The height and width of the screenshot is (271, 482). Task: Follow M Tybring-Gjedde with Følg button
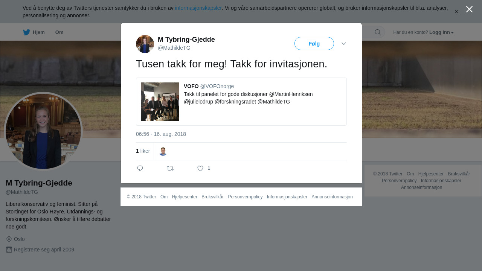(x=314, y=44)
